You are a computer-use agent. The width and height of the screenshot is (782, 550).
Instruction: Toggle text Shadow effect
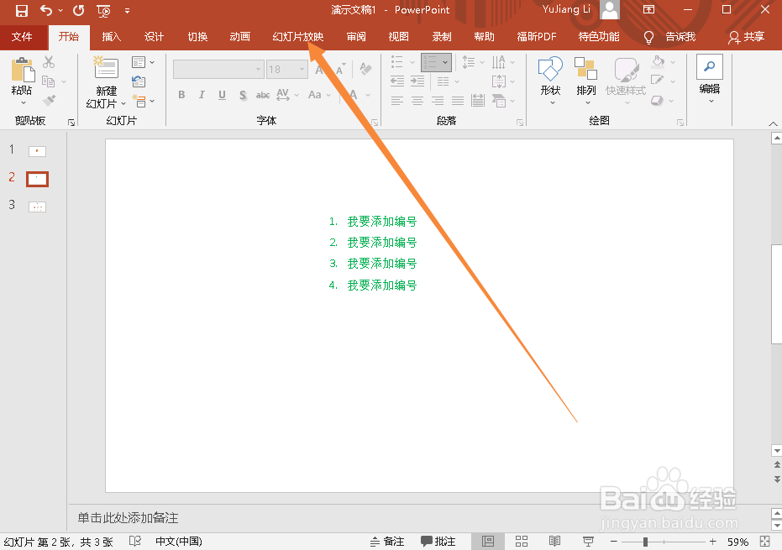point(243,95)
